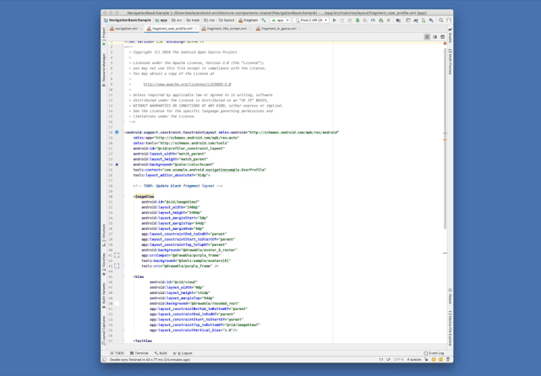This screenshot has height=376, width=541.
Task: Click the green Run app button
Action: [x=335, y=19]
